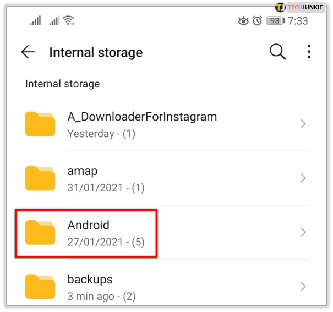Tap the alarm clock status icon
Image resolution: width=333 pixels, height=312 pixels.
coord(257,21)
